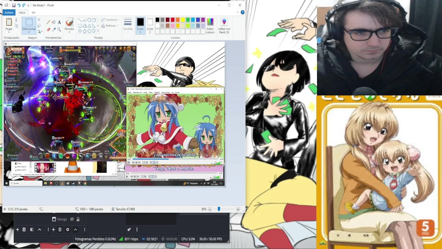
Task: Redo the action in Paint's quick access toolbar
Action: 24,5
